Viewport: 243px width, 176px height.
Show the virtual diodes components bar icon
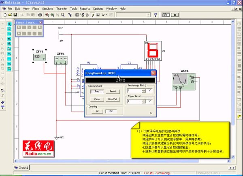[x=9, y=39]
